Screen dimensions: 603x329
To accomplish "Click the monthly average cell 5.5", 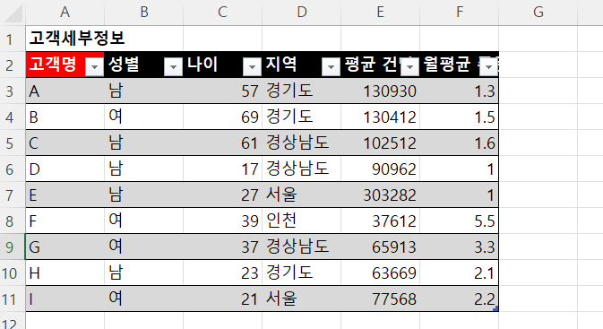I will (459, 221).
